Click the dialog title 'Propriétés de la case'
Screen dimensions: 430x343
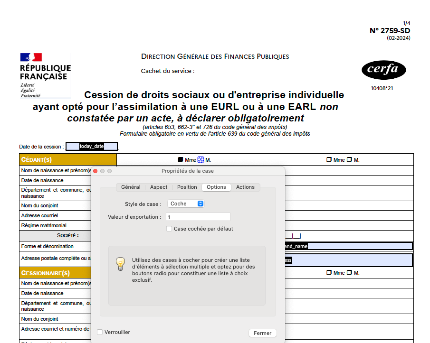[188, 171]
